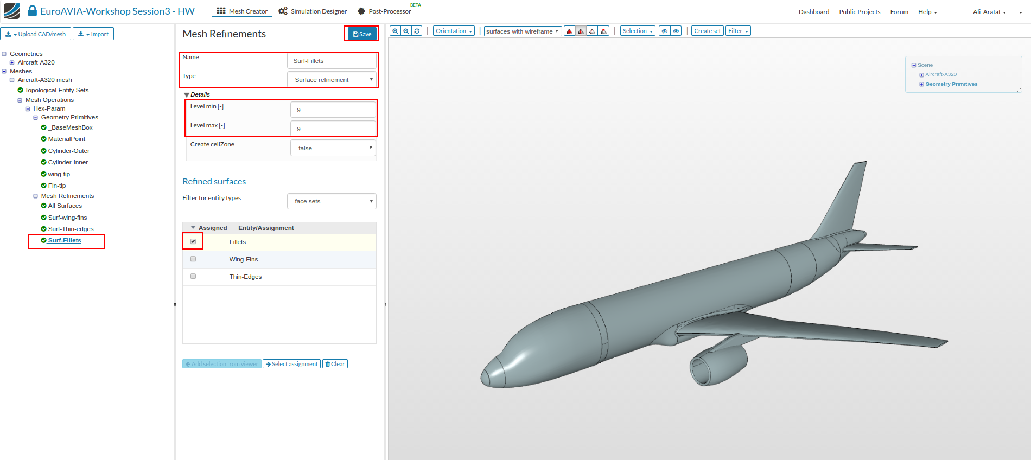This screenshot has width=1031, height=460.
Task: Click green check icon beside All Surfaces
Action: point(44,206)
